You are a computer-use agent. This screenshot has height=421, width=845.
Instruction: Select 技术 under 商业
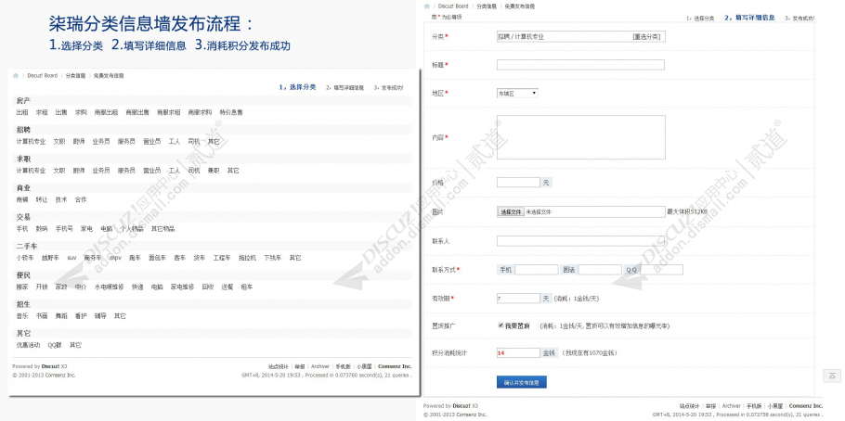click(61, 199)
